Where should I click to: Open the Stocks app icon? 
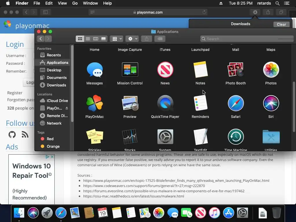pos(130,136)
